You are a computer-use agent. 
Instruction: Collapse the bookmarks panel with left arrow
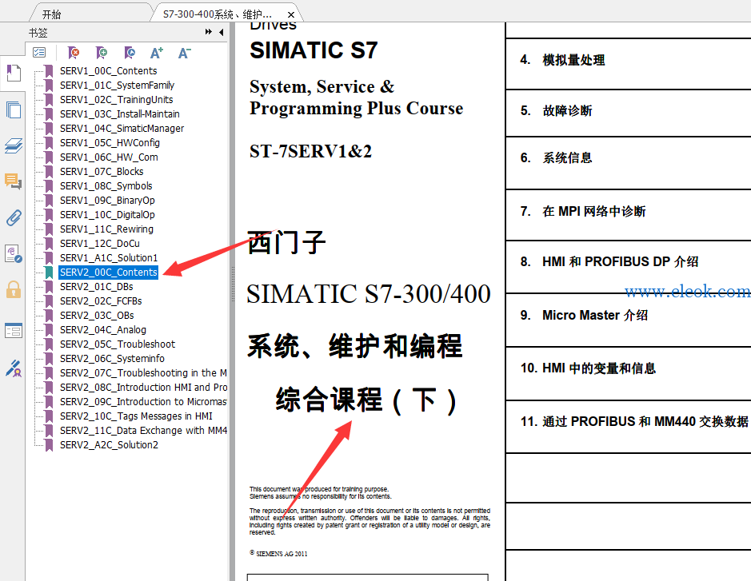[222, 32]
